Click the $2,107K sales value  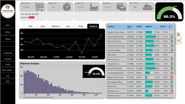click(x=130, y=32)
